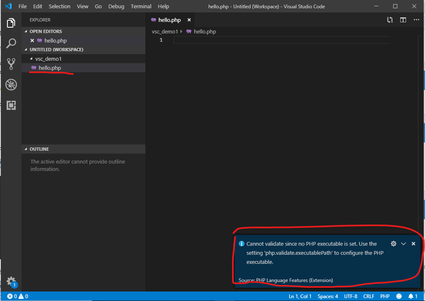Click line number 1 in gutter

coord(161,40)
